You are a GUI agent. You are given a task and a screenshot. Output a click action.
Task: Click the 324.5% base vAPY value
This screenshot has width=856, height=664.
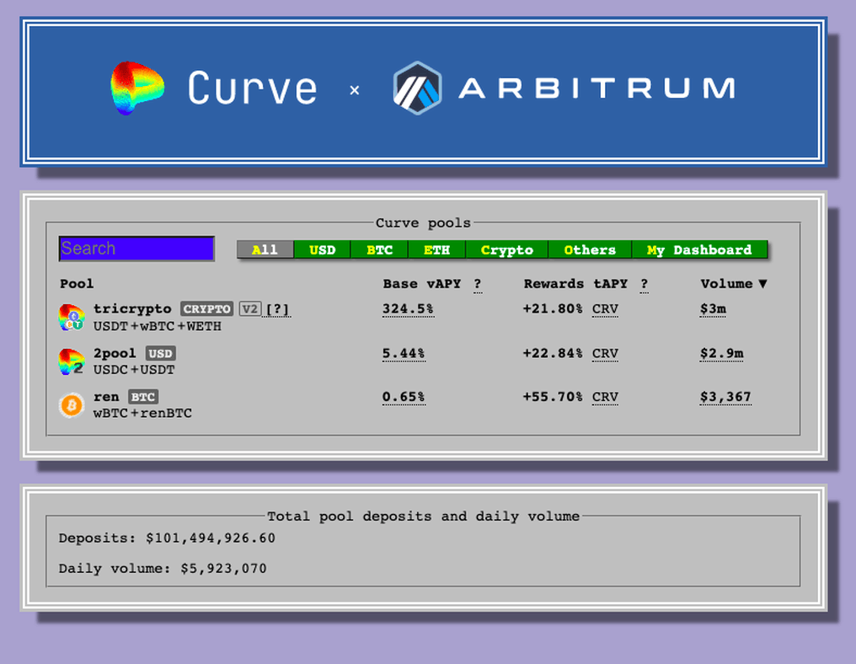(x=408, y=309)
